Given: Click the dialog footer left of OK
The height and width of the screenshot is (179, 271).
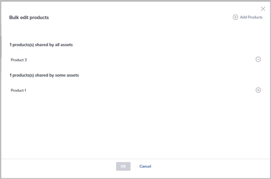Looking at the screenshot, I should click(61, 166).
